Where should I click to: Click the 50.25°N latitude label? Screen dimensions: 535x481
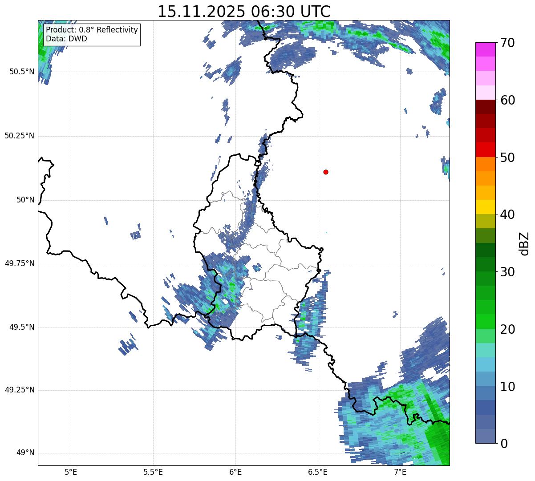click(19, 136)
